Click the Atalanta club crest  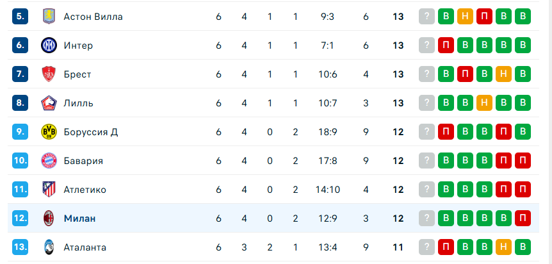coord(48,247)
